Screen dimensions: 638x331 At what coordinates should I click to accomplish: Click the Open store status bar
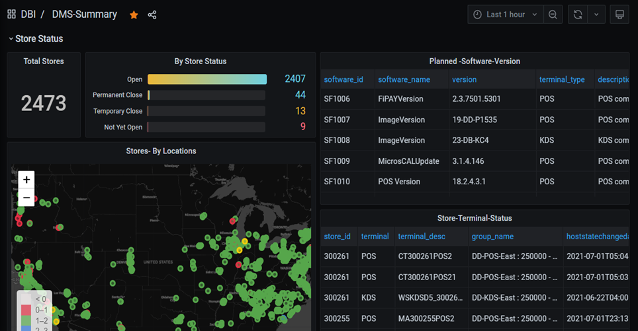click(206, 79)
